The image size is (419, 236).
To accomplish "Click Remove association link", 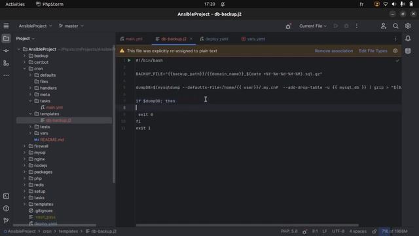I will [333, 51].
